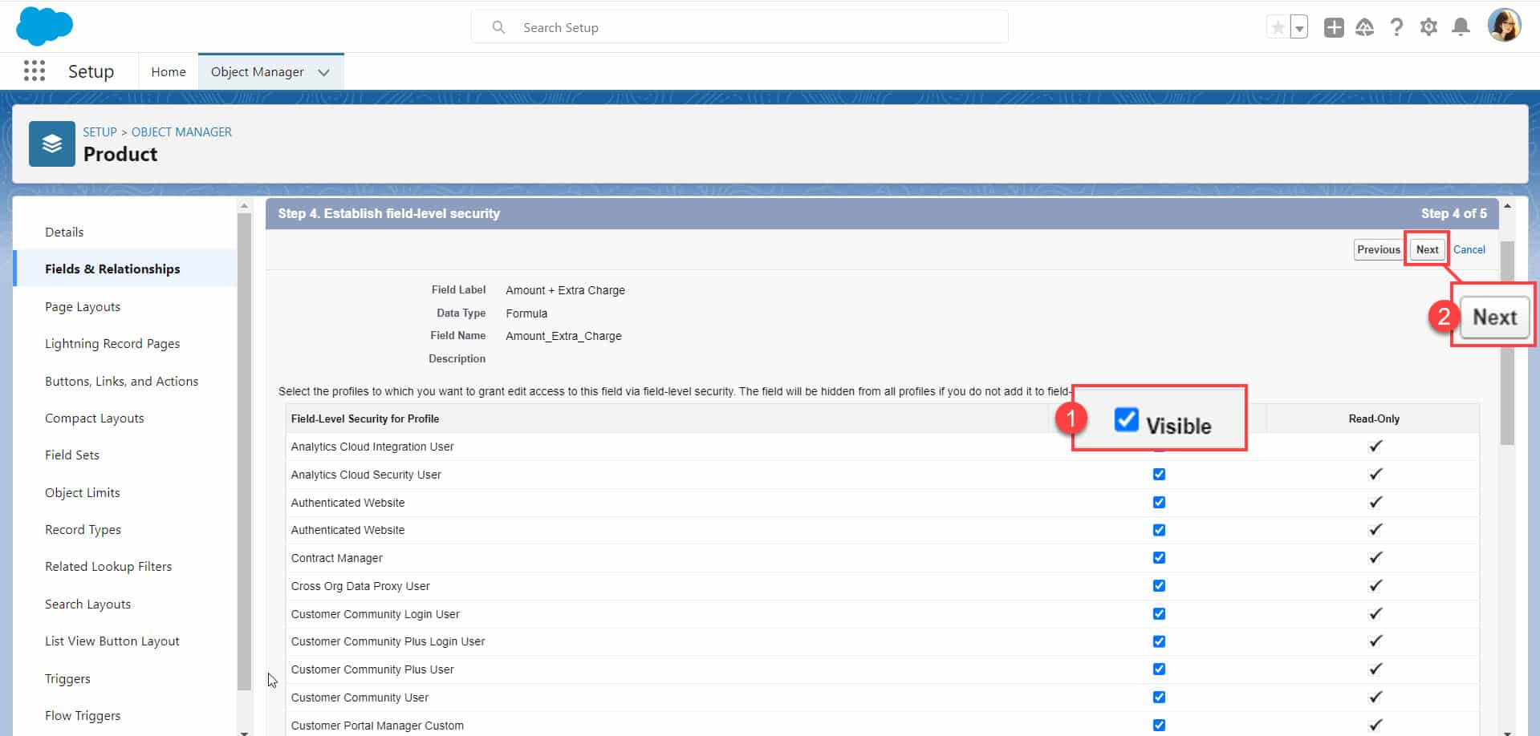Screen dimensions: 1540x736
Task: Open the global actions plus icon
Action: [x=1334, y=27]
